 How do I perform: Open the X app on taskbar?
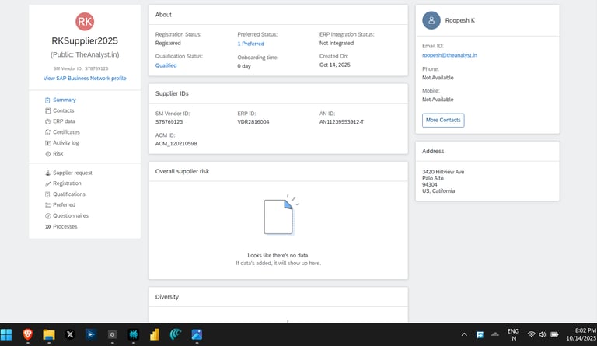pos(70,334)
